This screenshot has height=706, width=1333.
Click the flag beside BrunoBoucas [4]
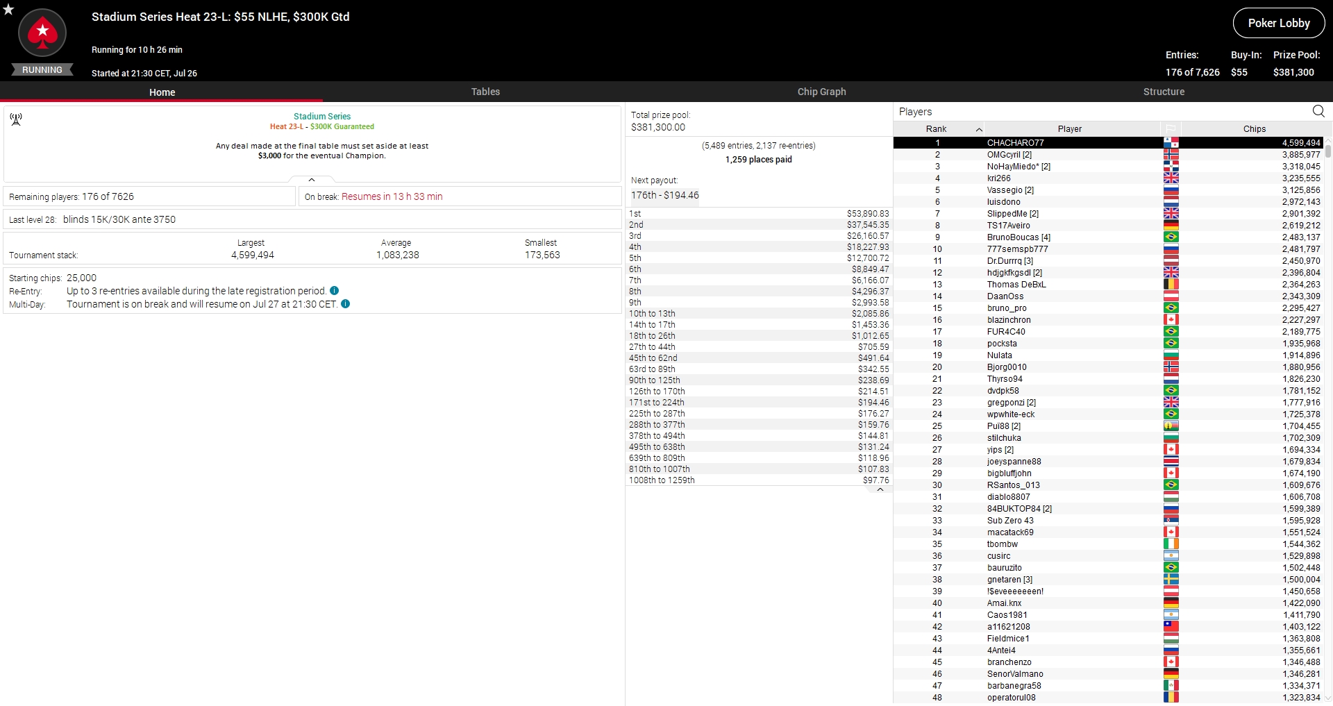[x=1171, y=237]
